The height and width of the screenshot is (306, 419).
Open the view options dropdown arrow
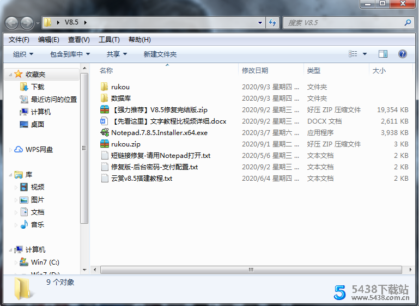tap(365, 54)
